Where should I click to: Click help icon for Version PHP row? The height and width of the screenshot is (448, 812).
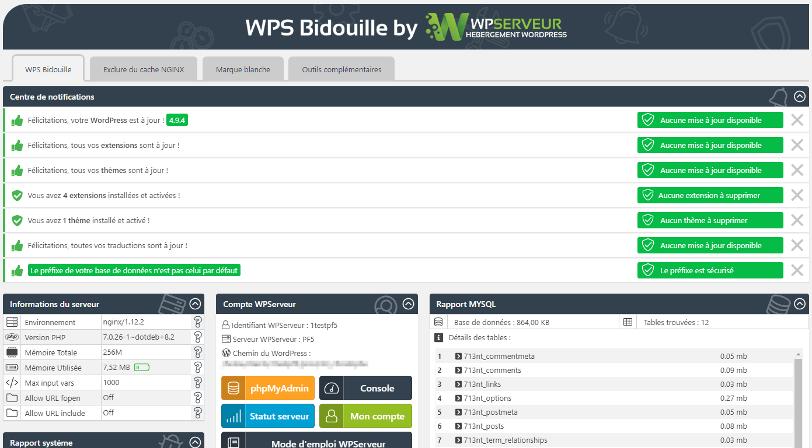[x=198, y=337]
